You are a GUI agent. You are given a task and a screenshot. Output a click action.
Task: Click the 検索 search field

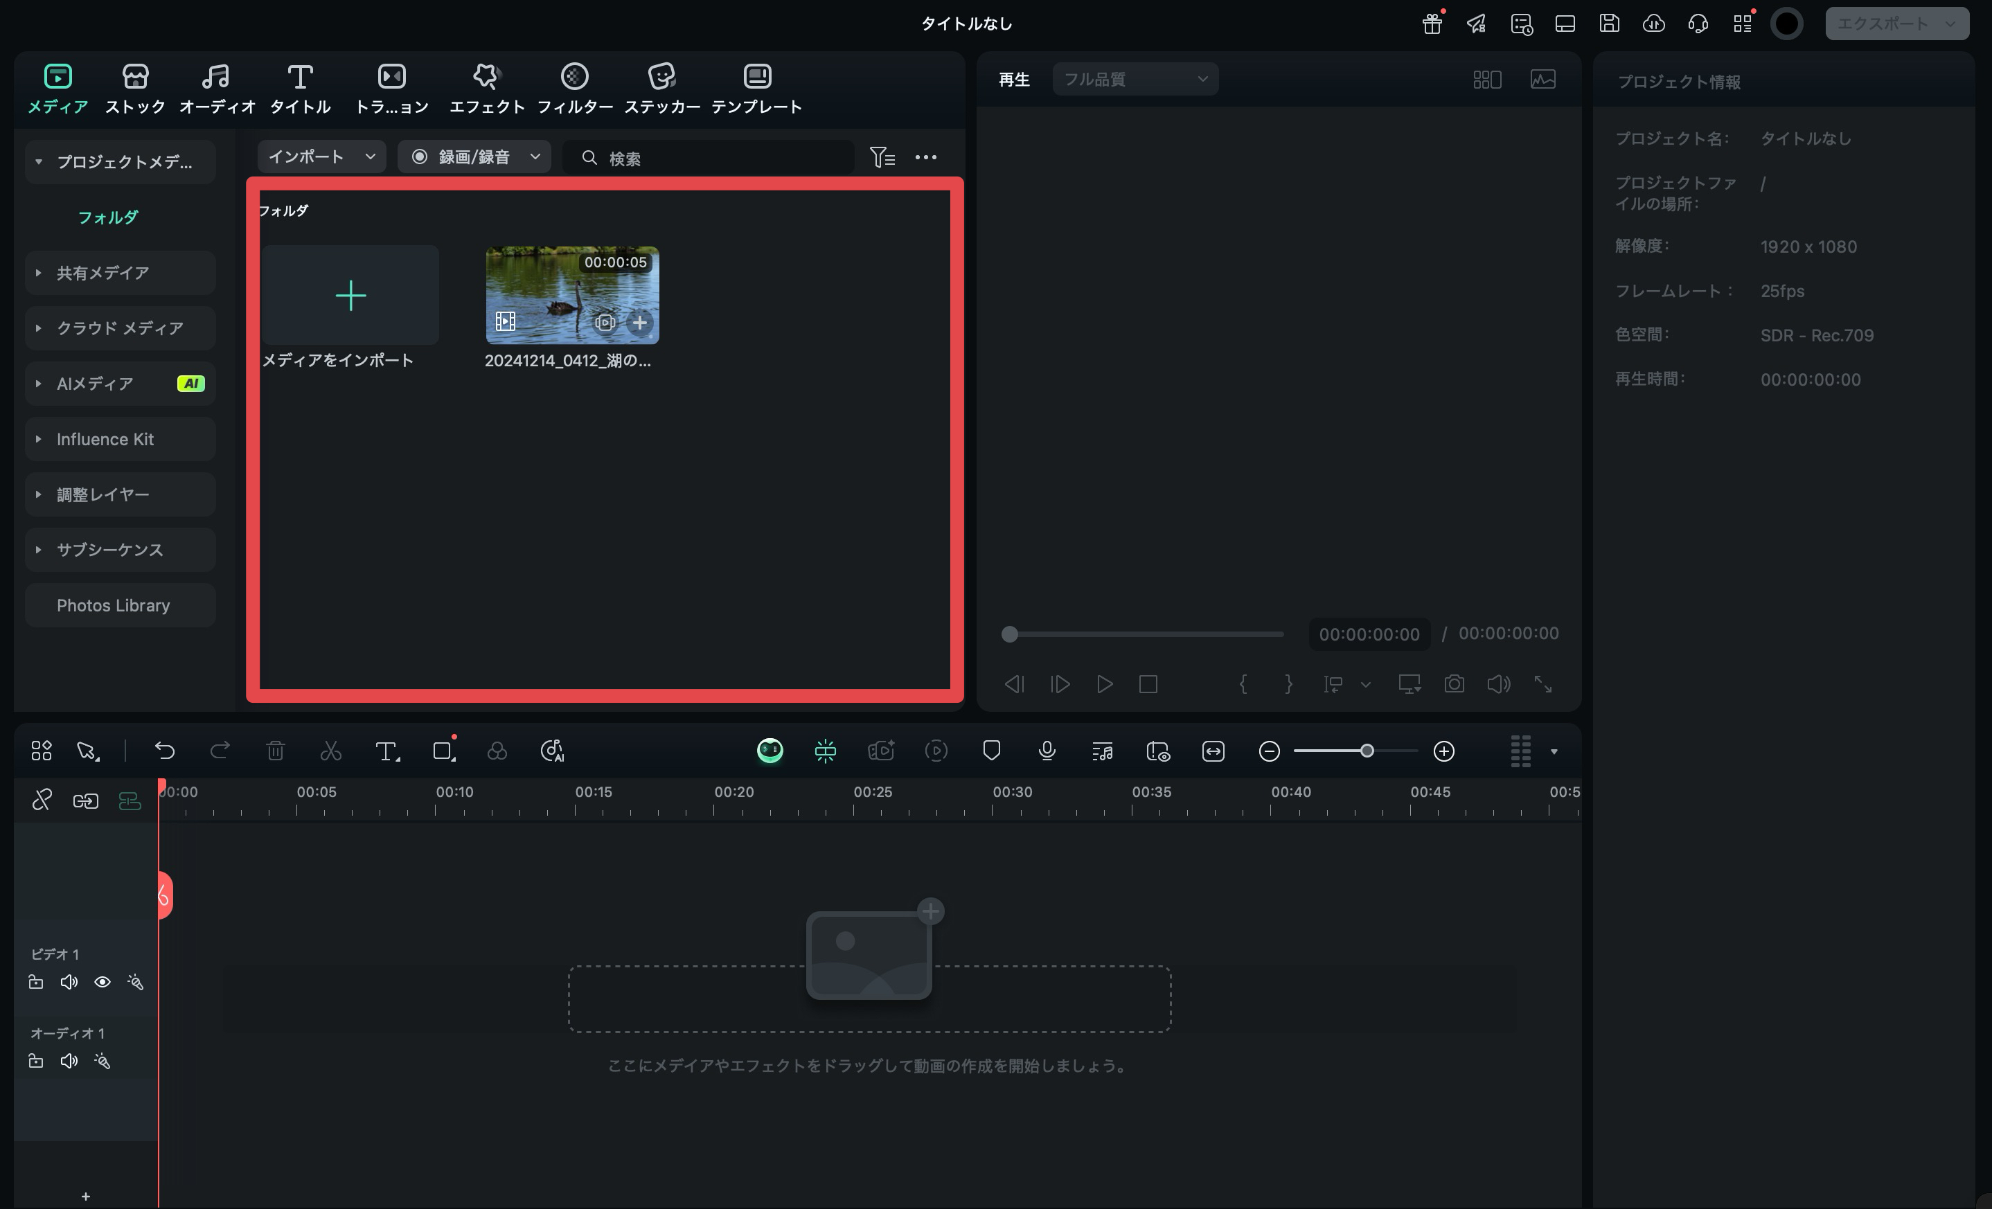point(708,156)
